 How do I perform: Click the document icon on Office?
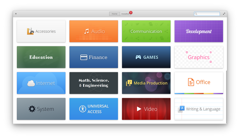pyautogui.click(x=191, y=82)
